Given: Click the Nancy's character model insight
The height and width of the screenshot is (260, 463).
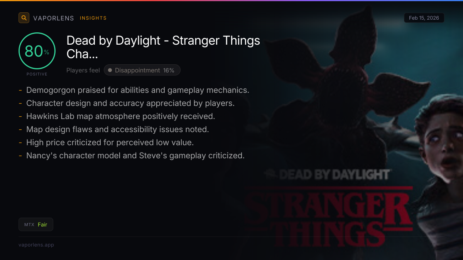Looking at the screenshot, I should (135, 156).
